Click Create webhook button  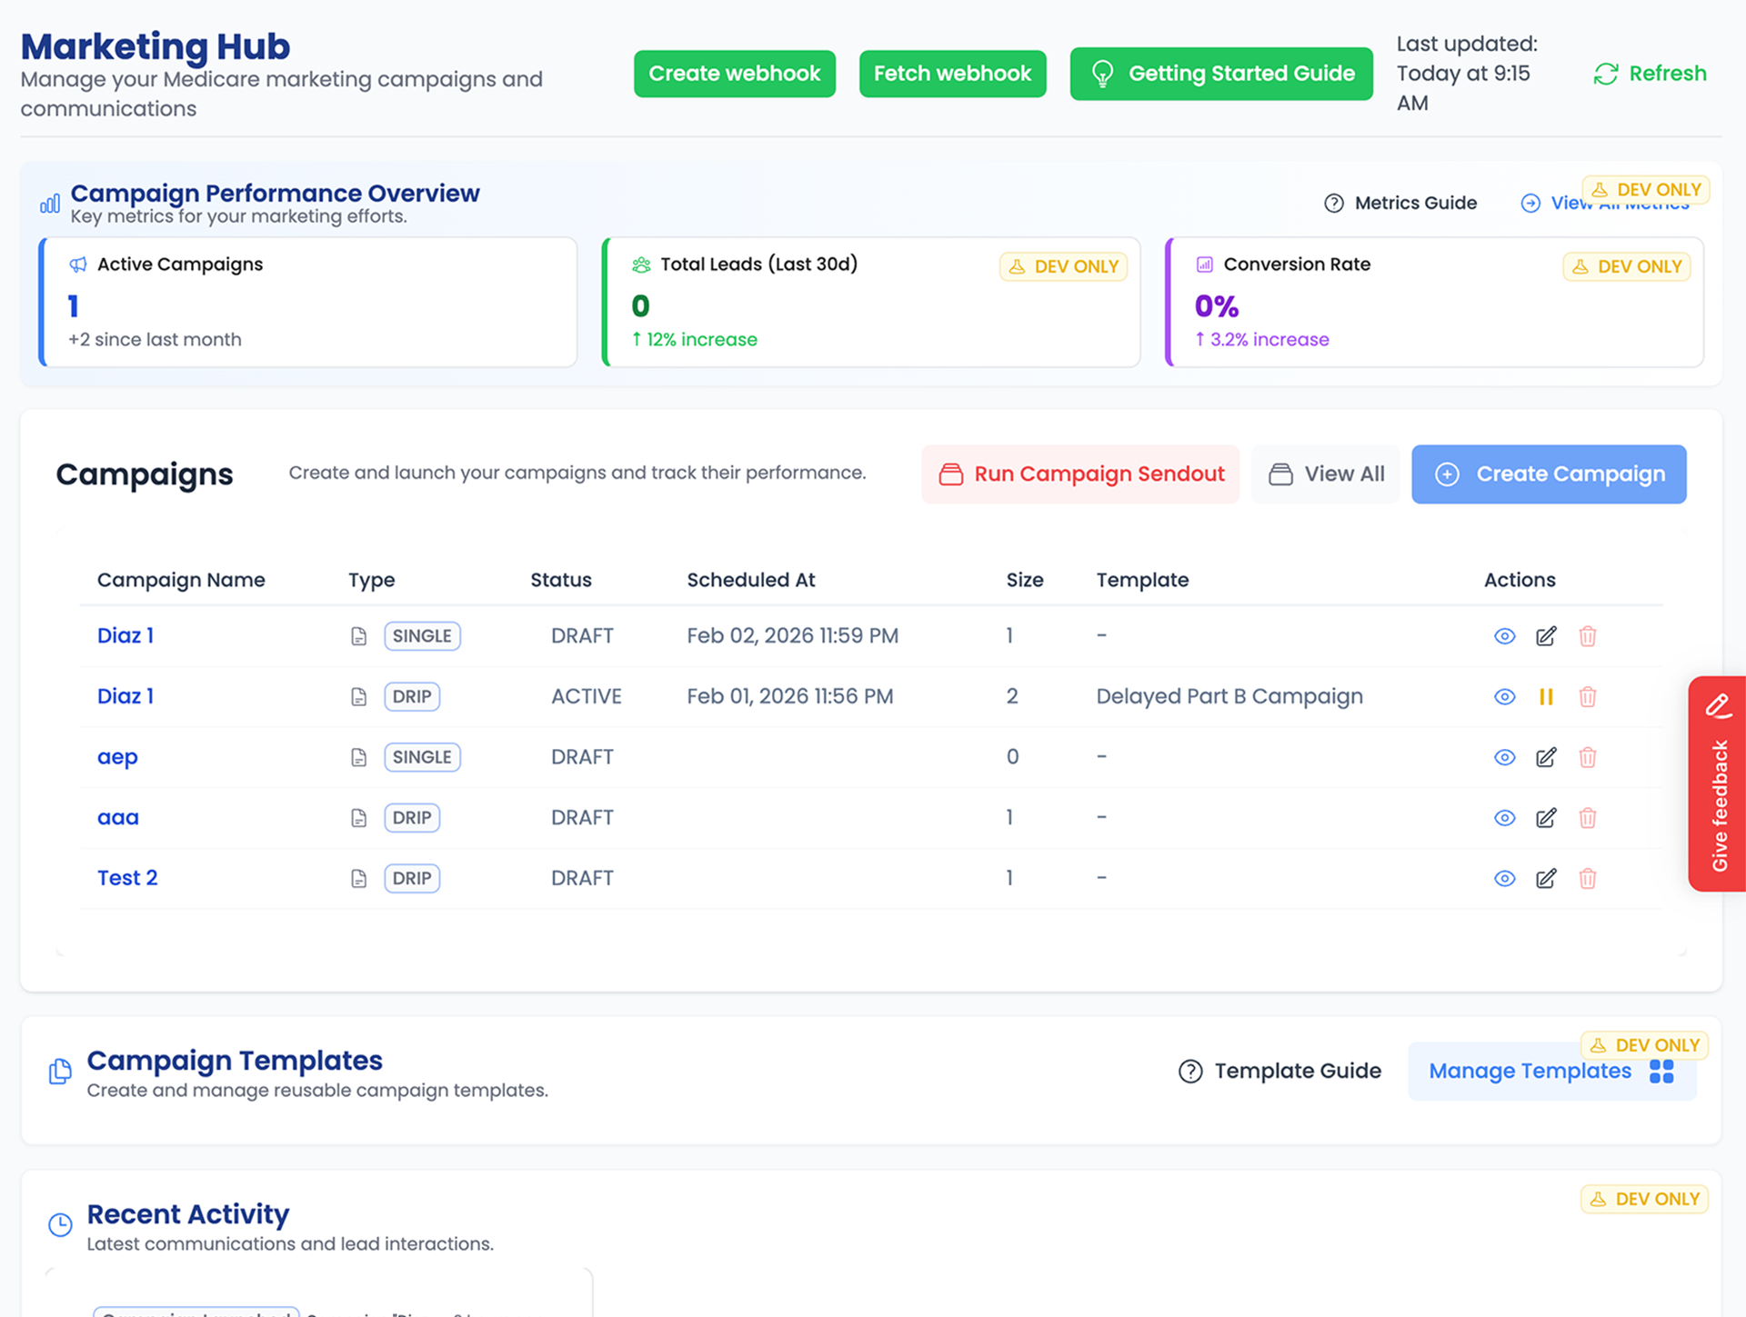pos(734,74)
